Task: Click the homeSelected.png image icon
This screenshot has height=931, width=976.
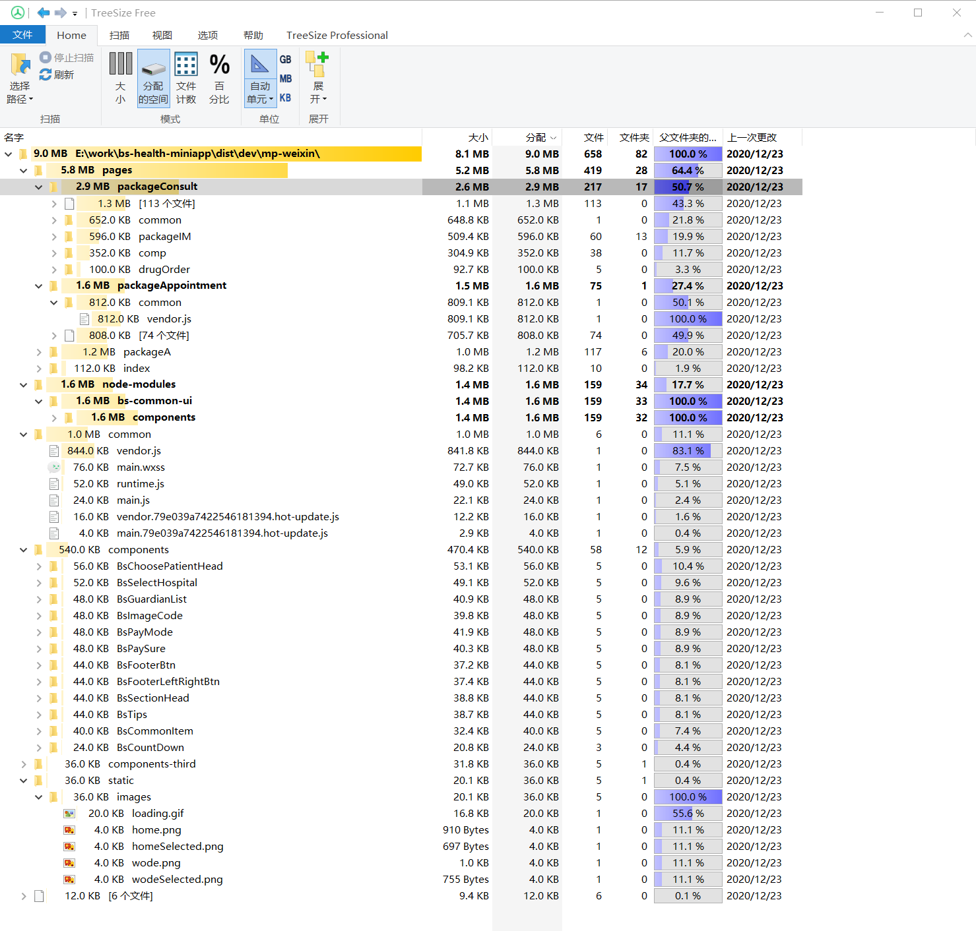Action: click(69, 847)
